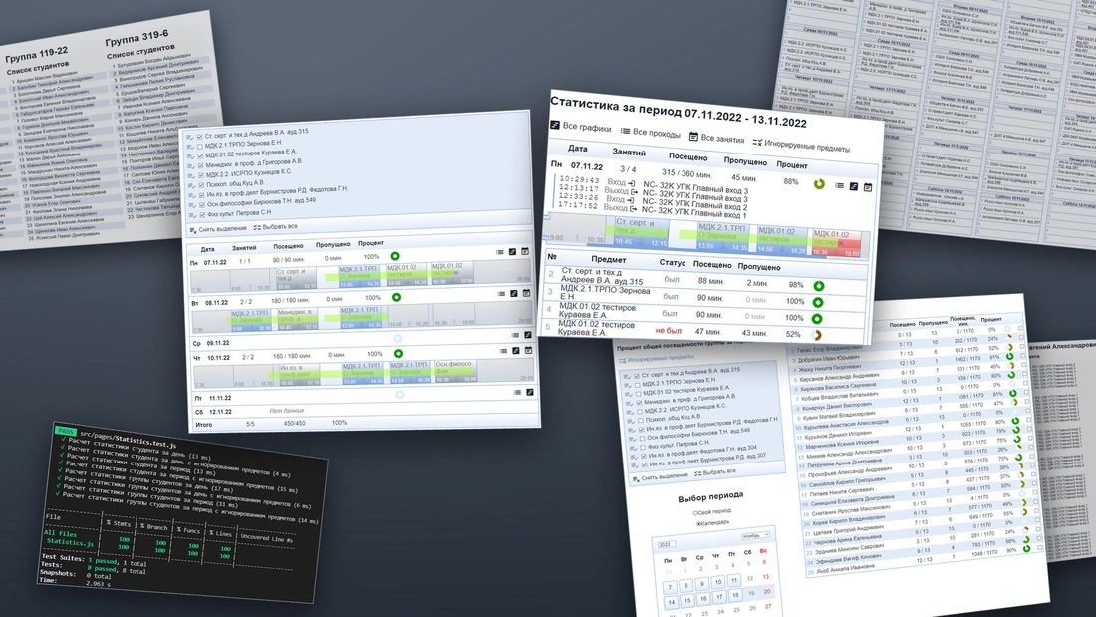Uncheck 'МДК.01.02 тестиров Кураева Е.А.' in weekly panel
Viewport: 1096px width, 617px height.
[x=200, y=156]
